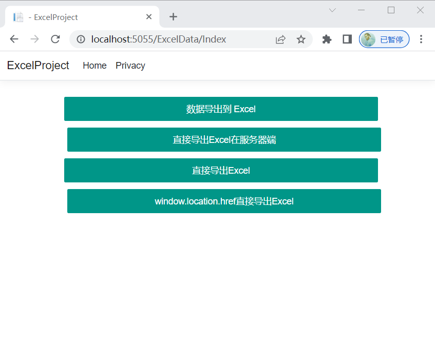The height and width of the screenshot is (352, 435).
Task: Click 直接导出Excel在服务器端 button
Action: pos(224,139)
